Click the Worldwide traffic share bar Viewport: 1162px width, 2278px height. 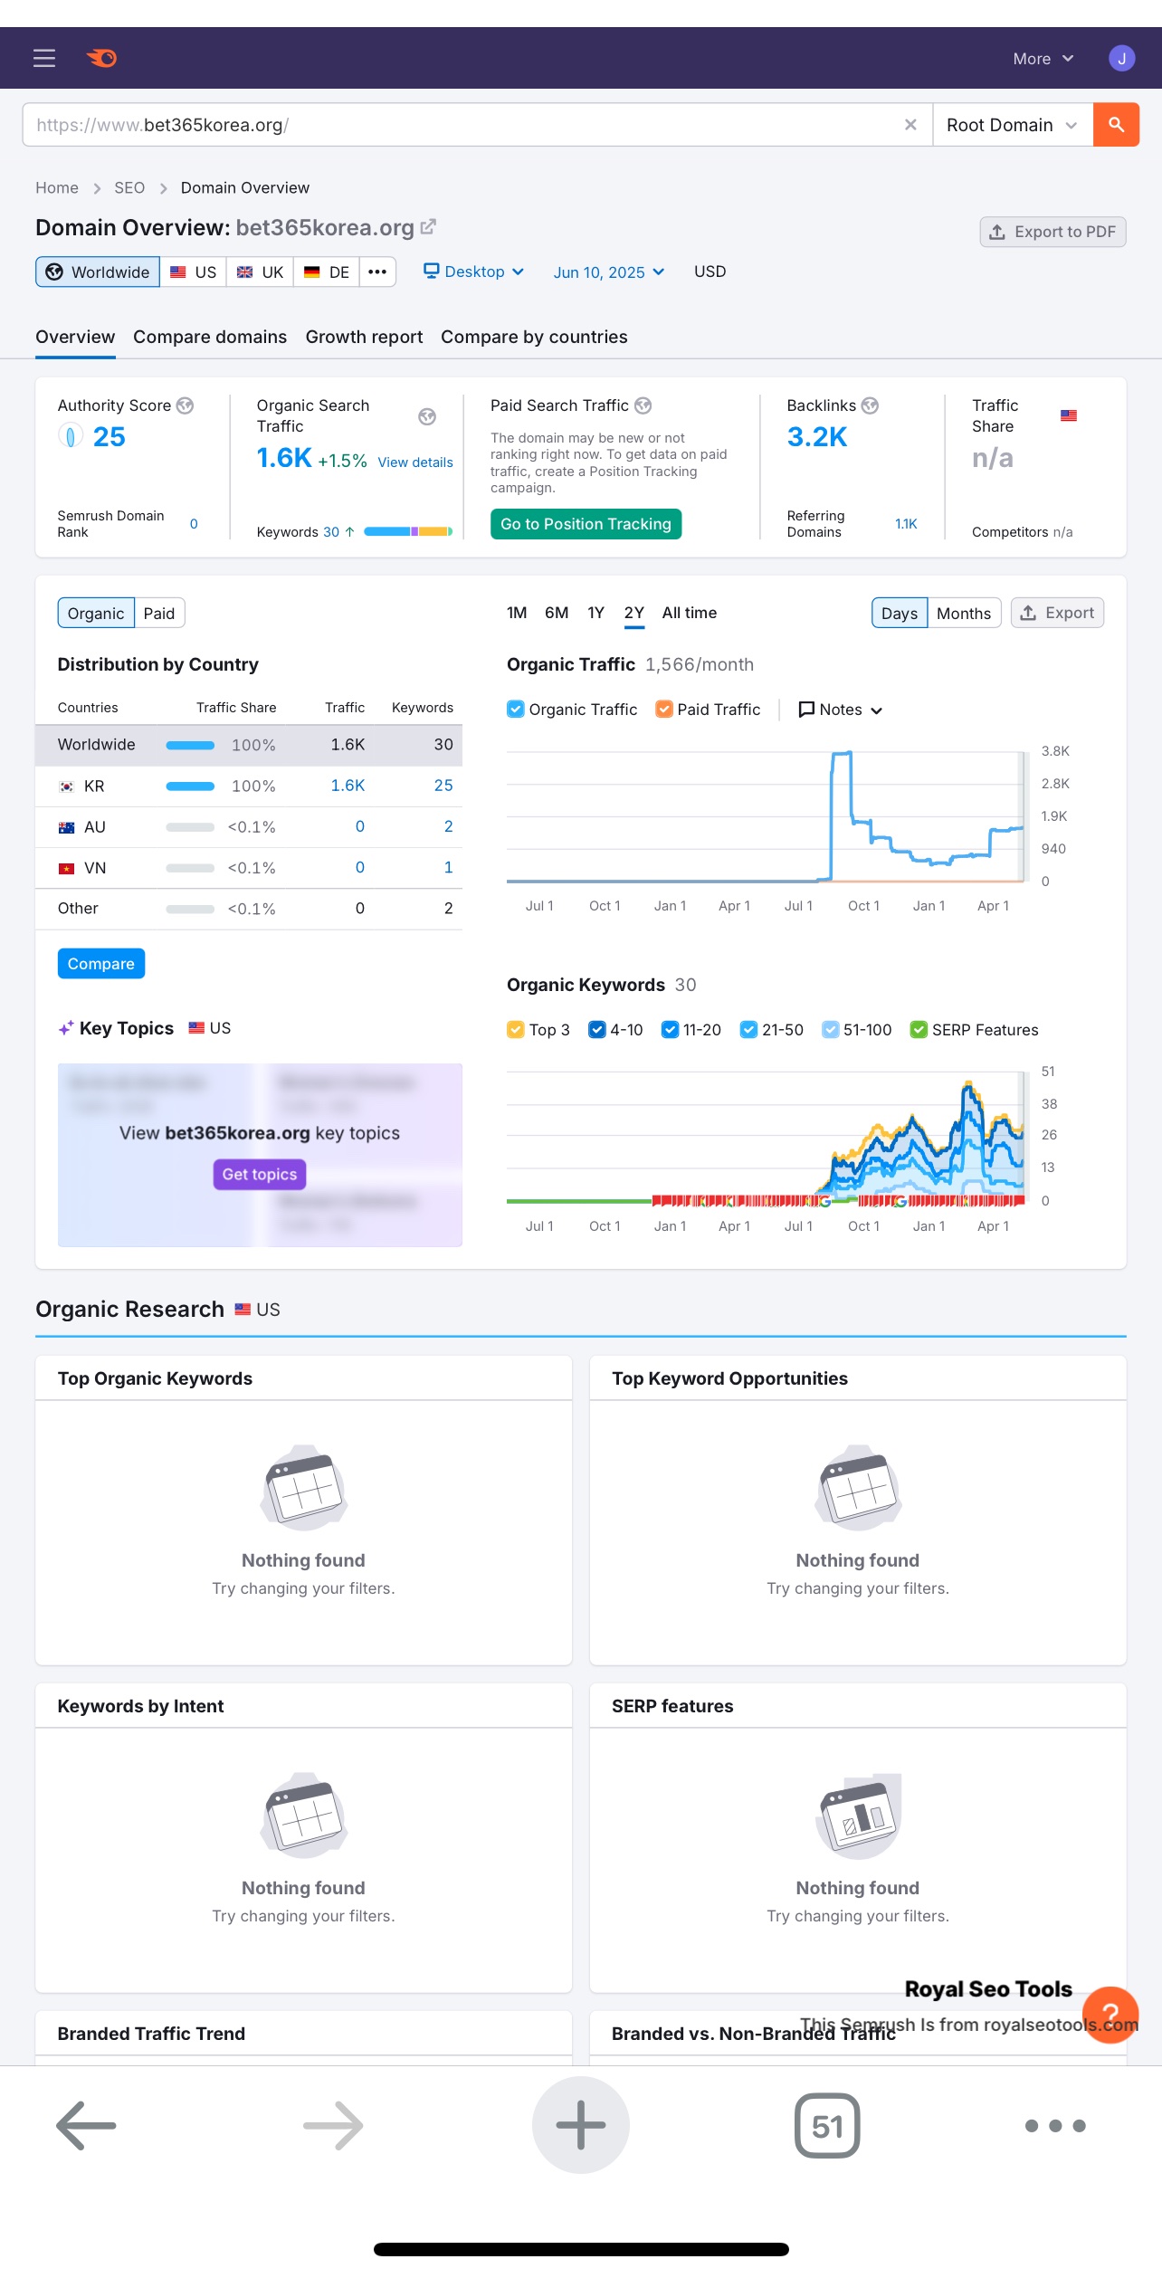[190, 746]
